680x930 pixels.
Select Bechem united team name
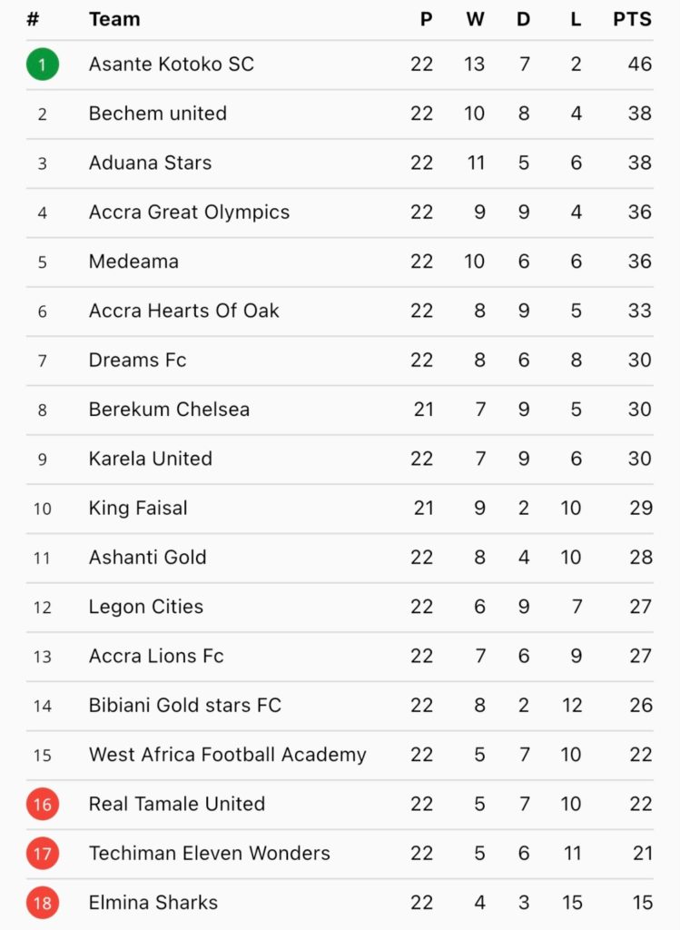click(x=157, y=114)
